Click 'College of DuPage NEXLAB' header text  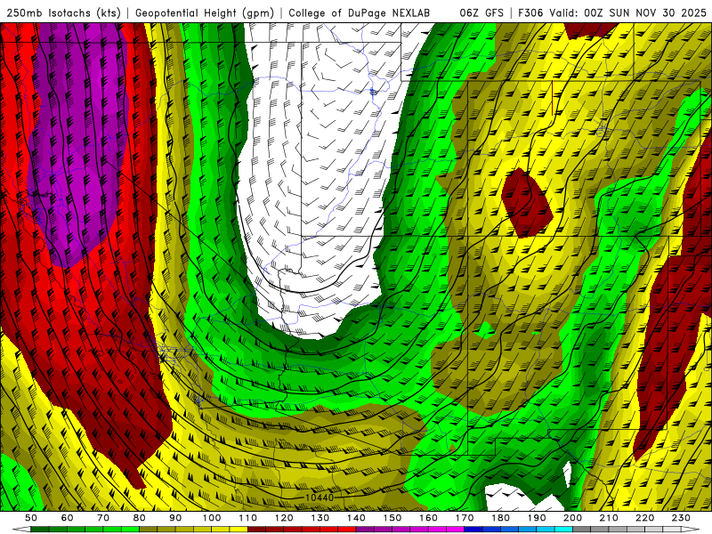coord(359,13)
